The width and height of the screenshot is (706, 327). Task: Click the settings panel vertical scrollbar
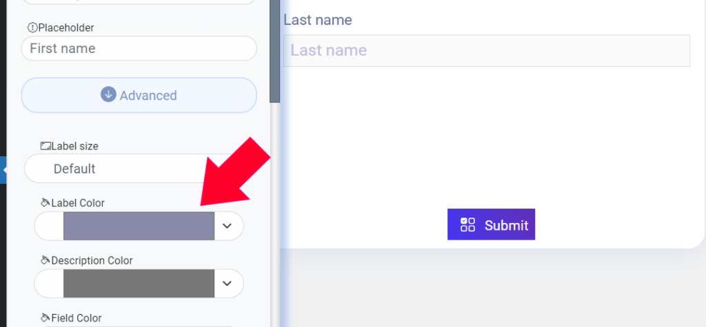[x=274, y=51]
